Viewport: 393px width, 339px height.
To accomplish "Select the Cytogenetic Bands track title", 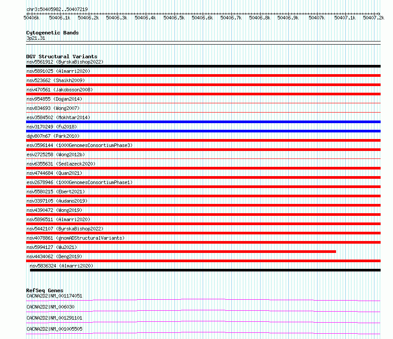I will point(53,33).
